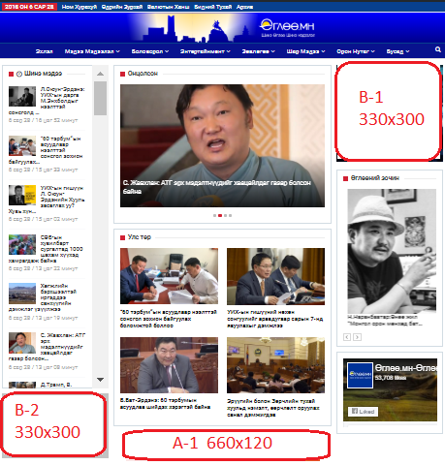Viewport: 445px width, 465px height.
Task: Open the featured С. Жавхлан headline
Action: click(x=217, y=187)
